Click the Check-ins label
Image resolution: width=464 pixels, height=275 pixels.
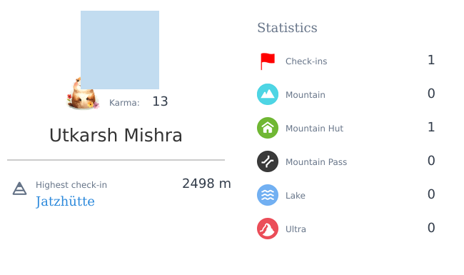pyautogui.click(x=306, y=61)
